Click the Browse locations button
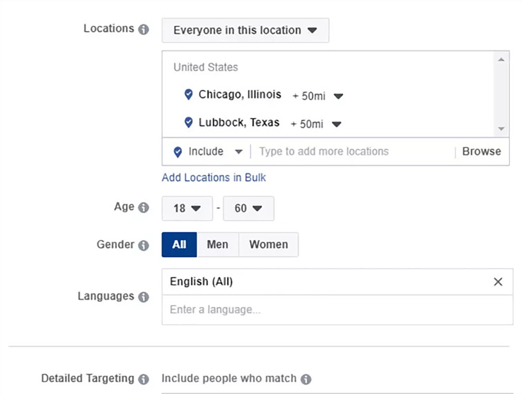This screenshot has width=521, height=394. pos(481,151)
